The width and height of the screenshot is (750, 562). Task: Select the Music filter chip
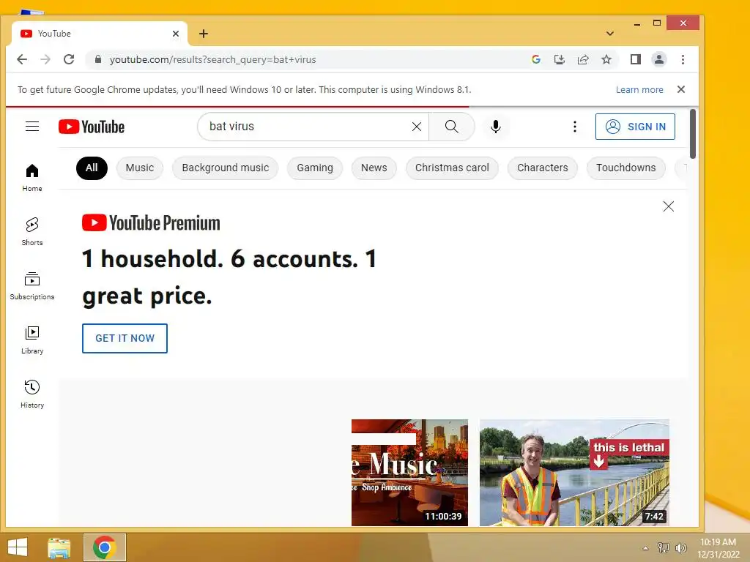tap(140, 168)
